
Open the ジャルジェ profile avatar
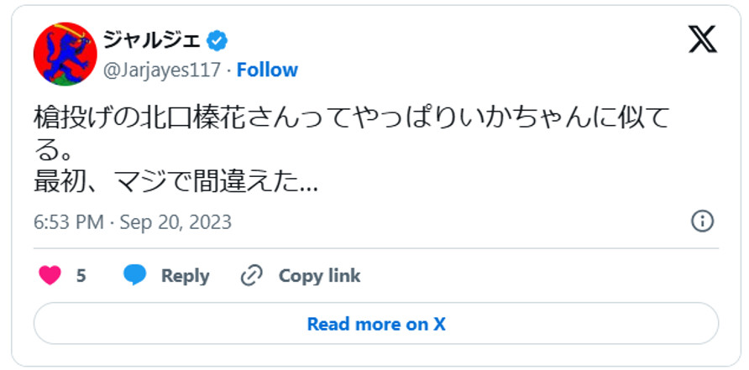[65, 54]
